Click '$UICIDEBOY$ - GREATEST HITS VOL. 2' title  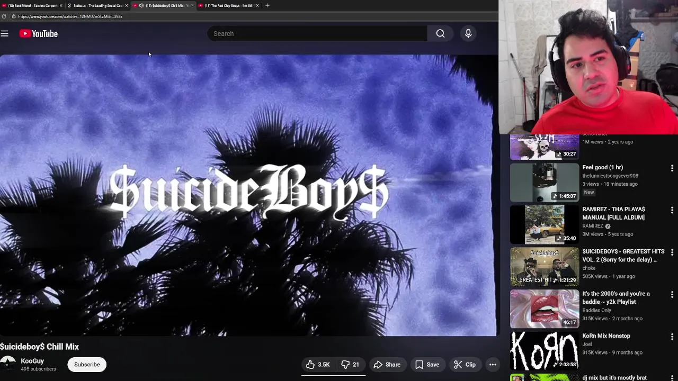[623, 256]
